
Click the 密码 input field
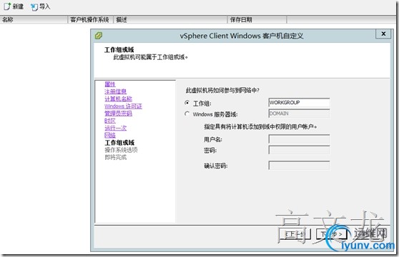[299, 150]
